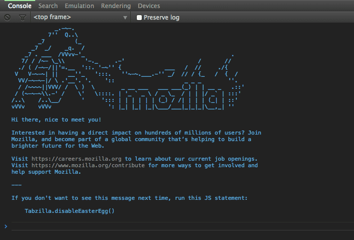Open the <top frame> context dropdown
354x240 pixels.
pyautogui.click(x=80, y=18)
